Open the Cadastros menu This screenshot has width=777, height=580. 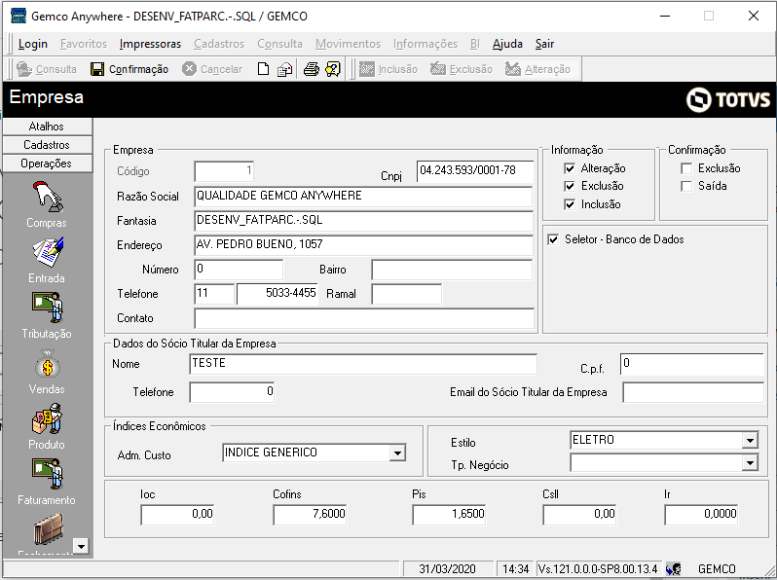pyautogui.click(x=219, y=44)
